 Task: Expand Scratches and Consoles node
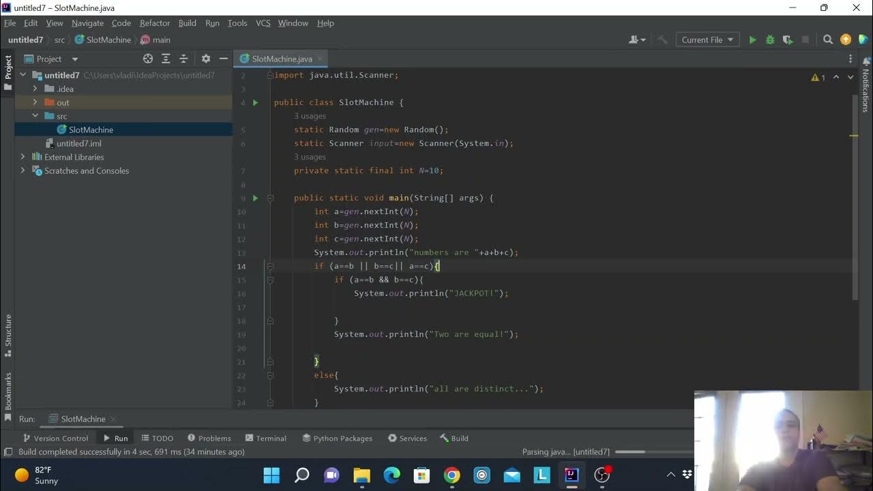23,170
